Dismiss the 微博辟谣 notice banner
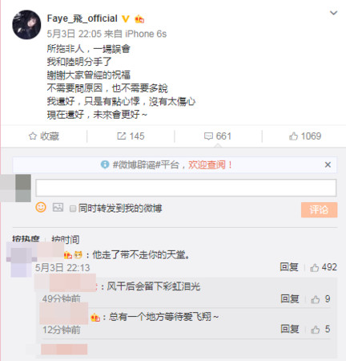Viewport: 346px width, 361px height. coord(328,164)
